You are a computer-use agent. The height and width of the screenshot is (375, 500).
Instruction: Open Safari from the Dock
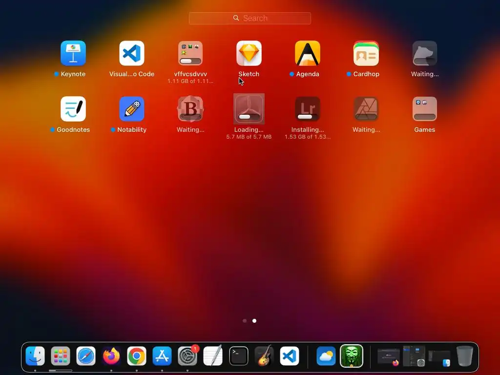click(86, 356)
